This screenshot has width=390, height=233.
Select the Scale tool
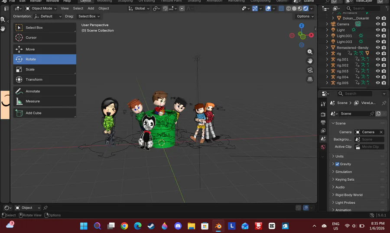pos(45,70)
